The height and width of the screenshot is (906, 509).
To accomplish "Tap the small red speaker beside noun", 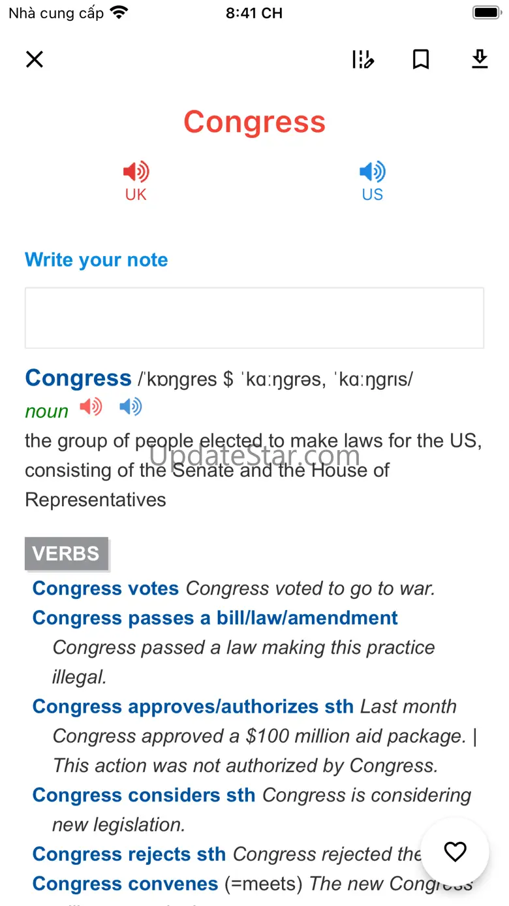I will [91, 408].
